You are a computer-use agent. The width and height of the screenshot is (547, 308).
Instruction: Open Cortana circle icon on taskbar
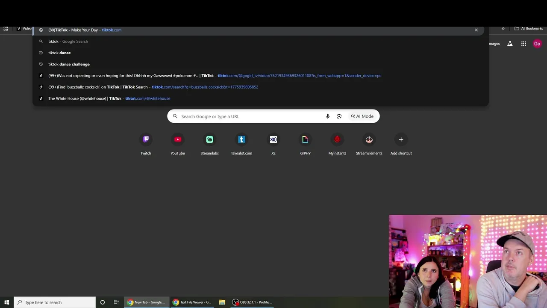tap(103, 302)
